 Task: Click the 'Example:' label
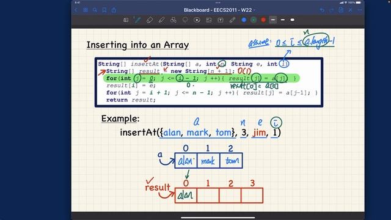[x=120, y=119]
